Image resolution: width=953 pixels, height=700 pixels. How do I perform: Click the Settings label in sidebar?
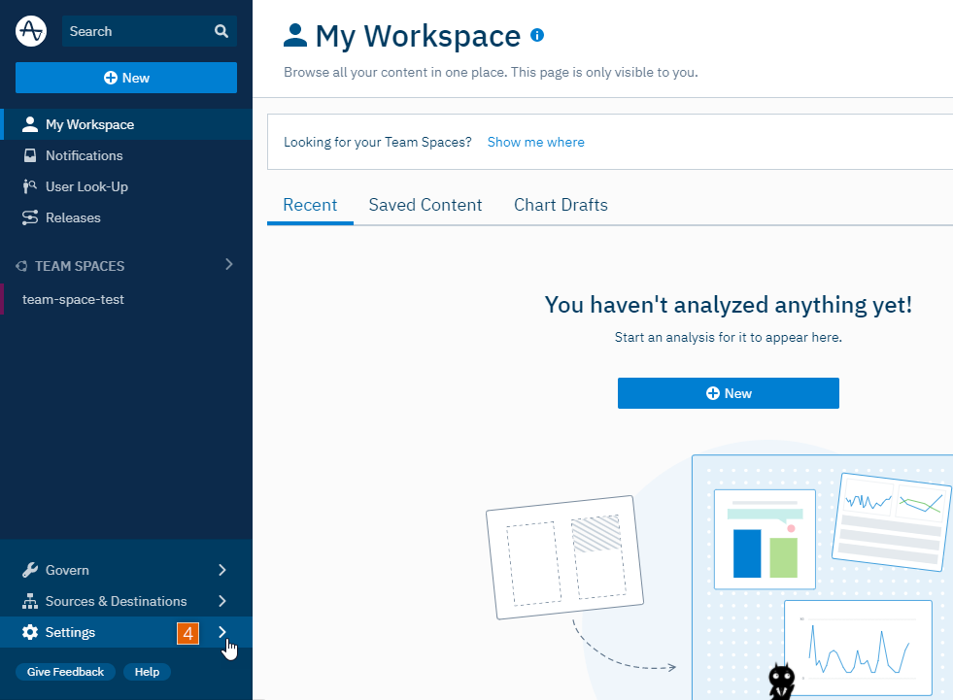pos(71,632)
